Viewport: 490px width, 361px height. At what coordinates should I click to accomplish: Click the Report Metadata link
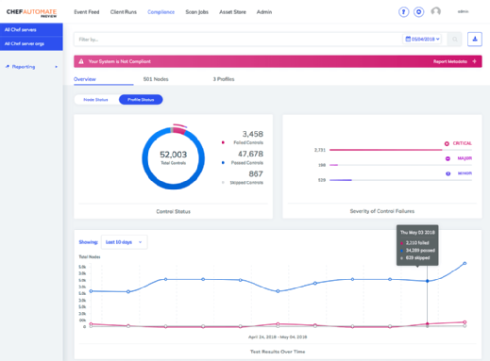tap(450, 61)
